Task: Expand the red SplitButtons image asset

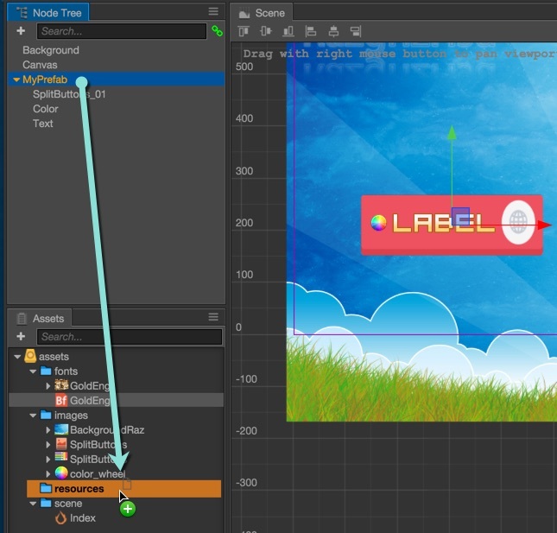Action: click(x=48, y=445)
